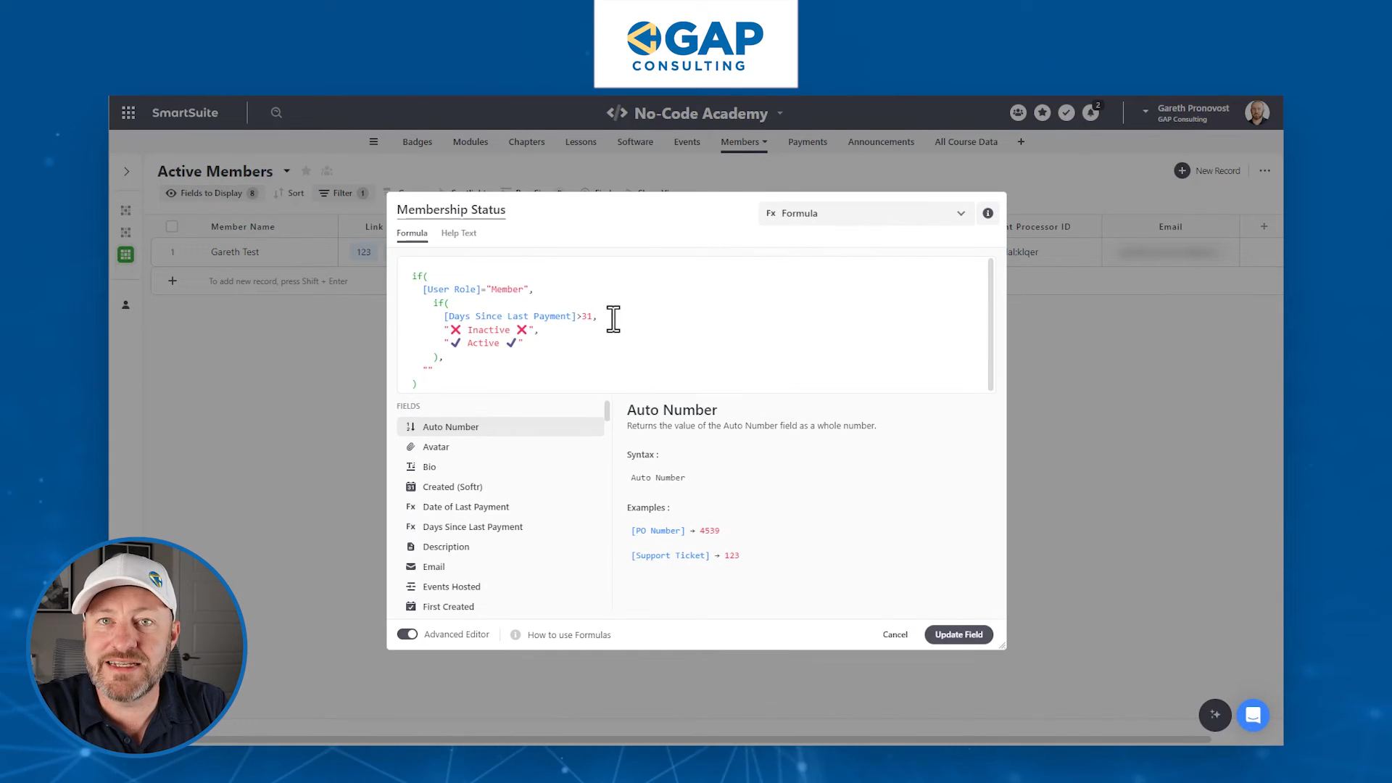This screenshot has width=1392, height=783.
Task: Open the Formula field type dropdown
Action: click(x=866, y=213)
